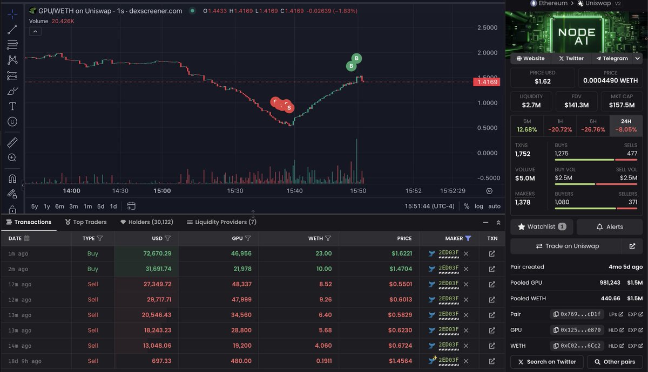Select the Text annotation tool
This screenshot has width=648, height=372.
coord(12,106)
